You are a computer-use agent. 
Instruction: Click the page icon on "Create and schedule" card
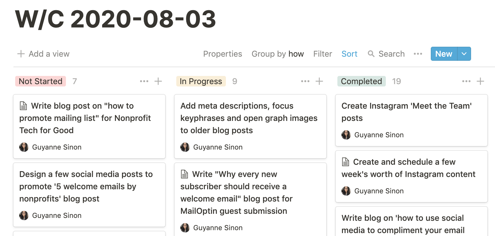click(346, 161)
